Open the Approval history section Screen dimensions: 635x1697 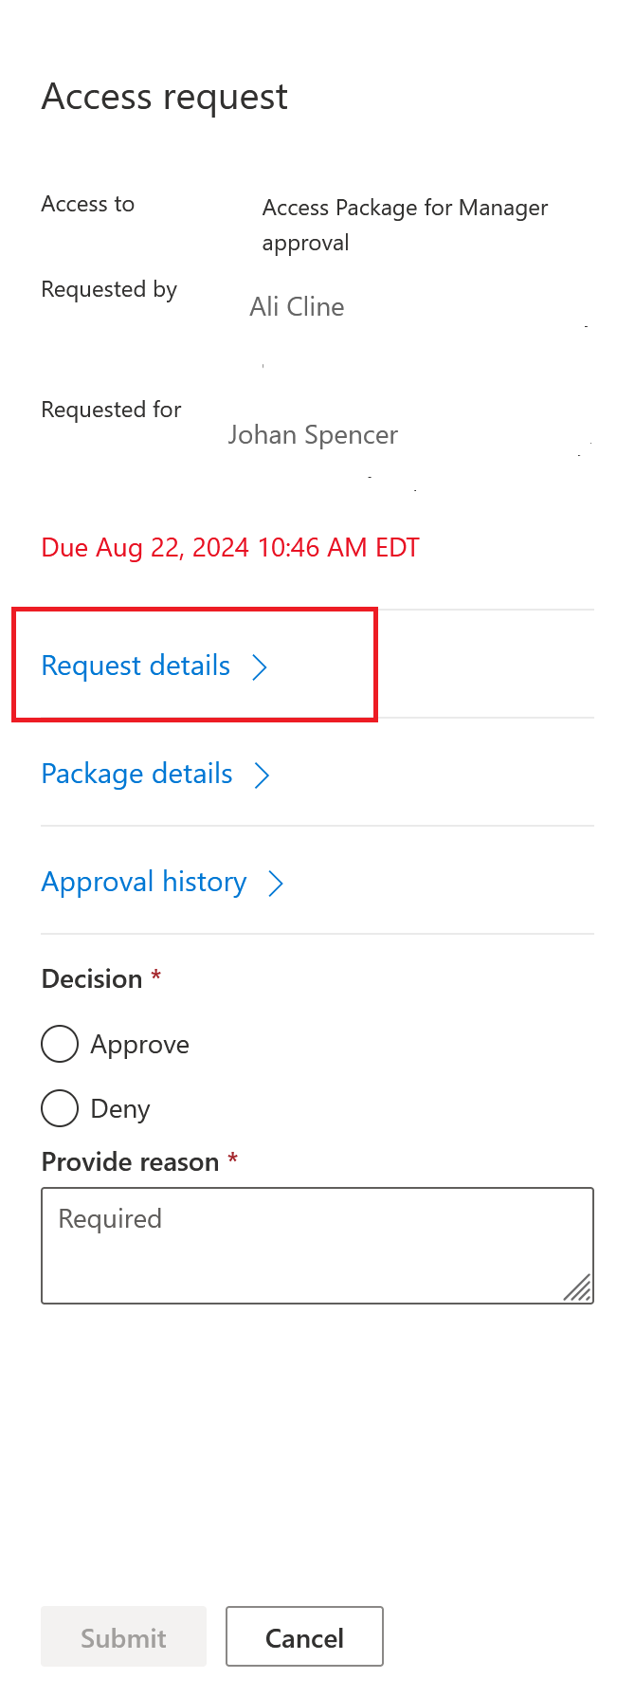coord(144,883)
